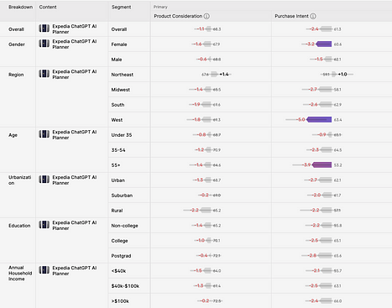Click the Content column header
Screen dimensions: 392x308
[48, 7]
